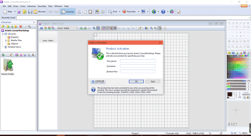Click the red delete X in Librarian toolbar
Screen dimensions: 251x136
pos(20,27)
